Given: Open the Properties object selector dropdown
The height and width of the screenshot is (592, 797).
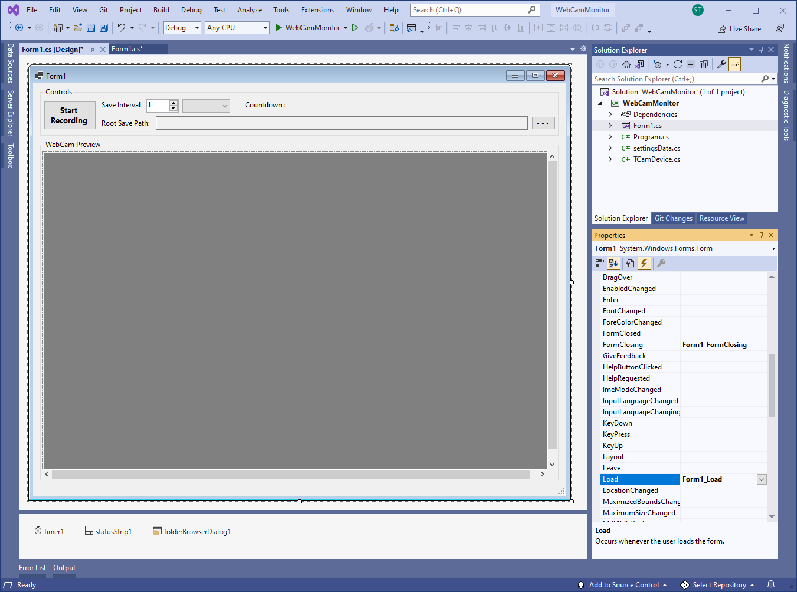Looking at the screenshot, I should [773, 248].
